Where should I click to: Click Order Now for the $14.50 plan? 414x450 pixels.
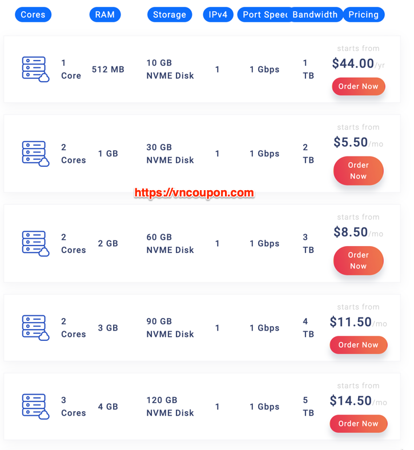coord(359,424)
